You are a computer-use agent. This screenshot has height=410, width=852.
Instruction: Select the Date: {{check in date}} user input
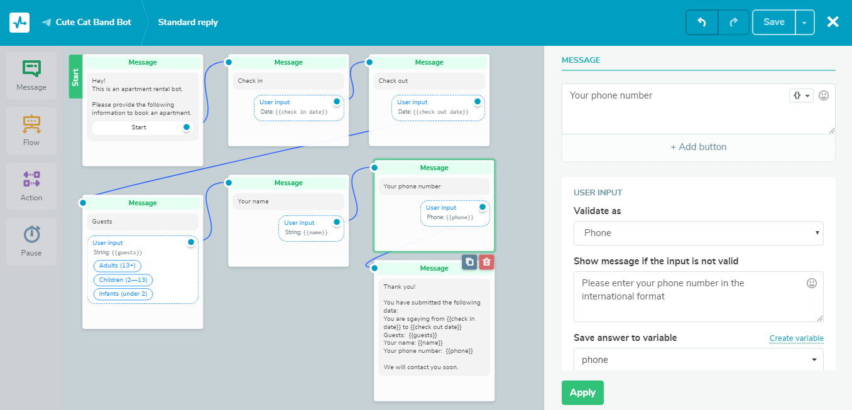point(299,107)
